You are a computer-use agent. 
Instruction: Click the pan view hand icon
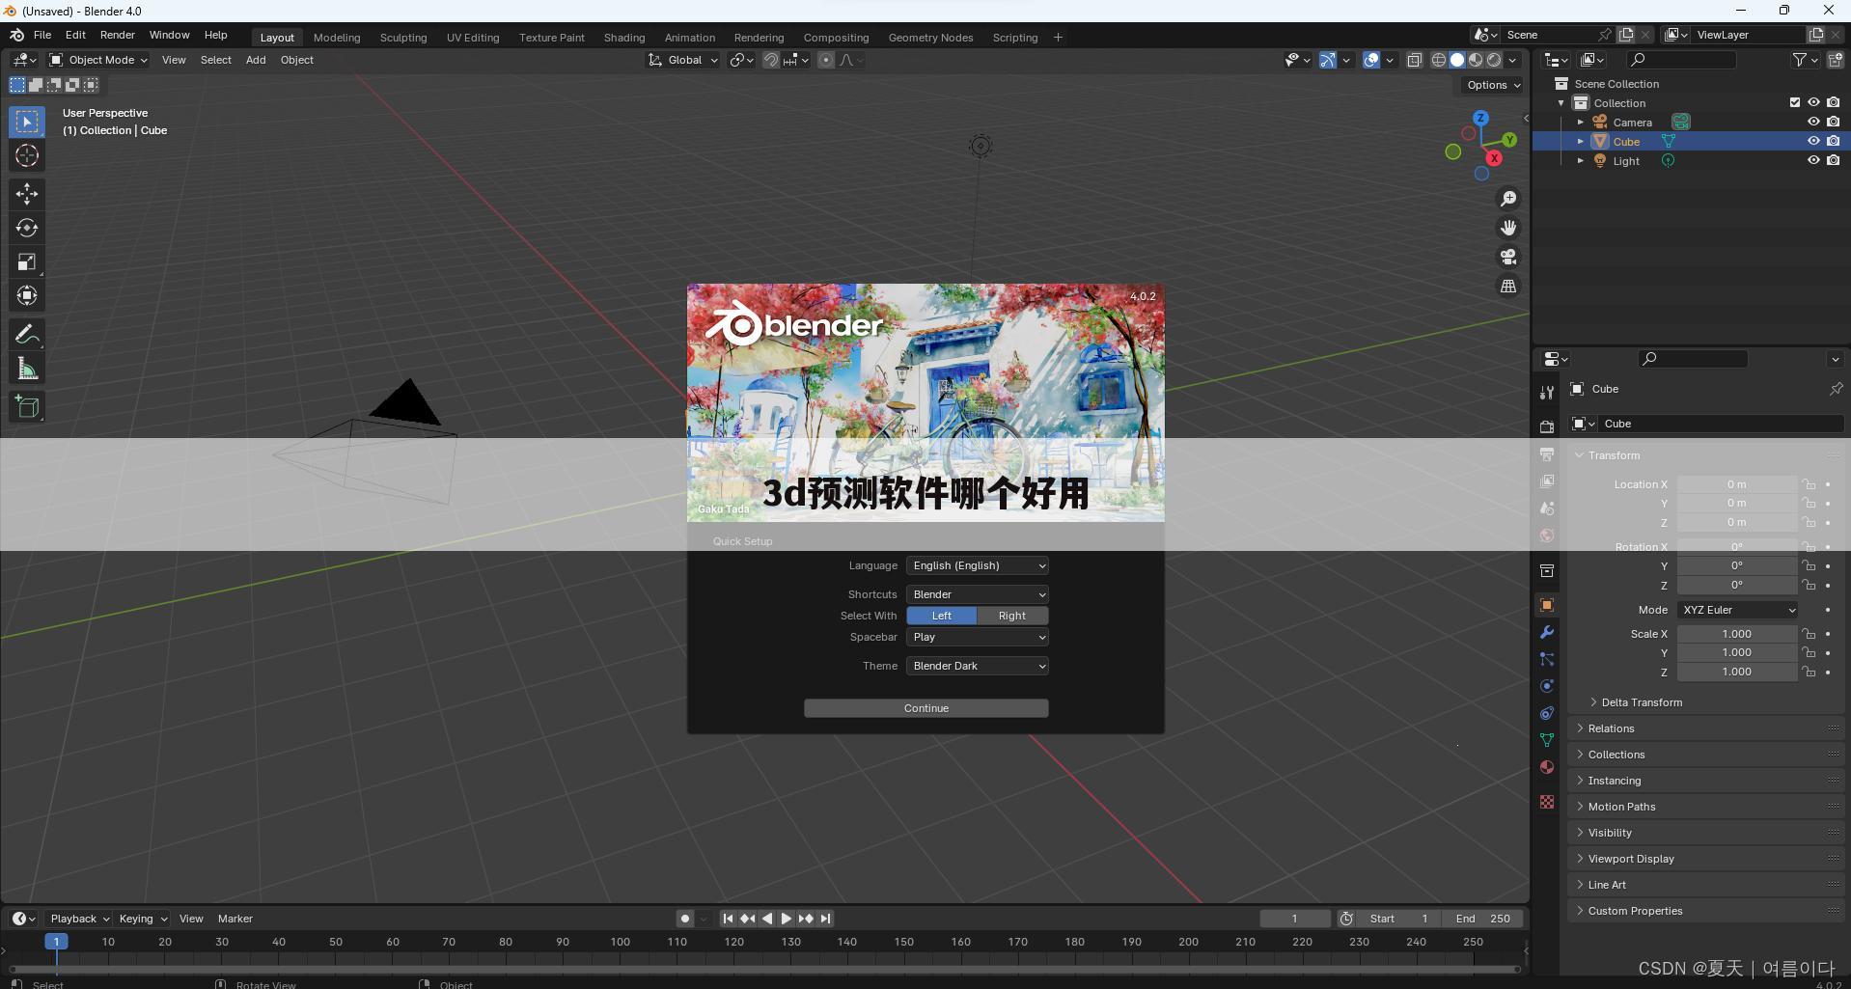click(1508, 228)
